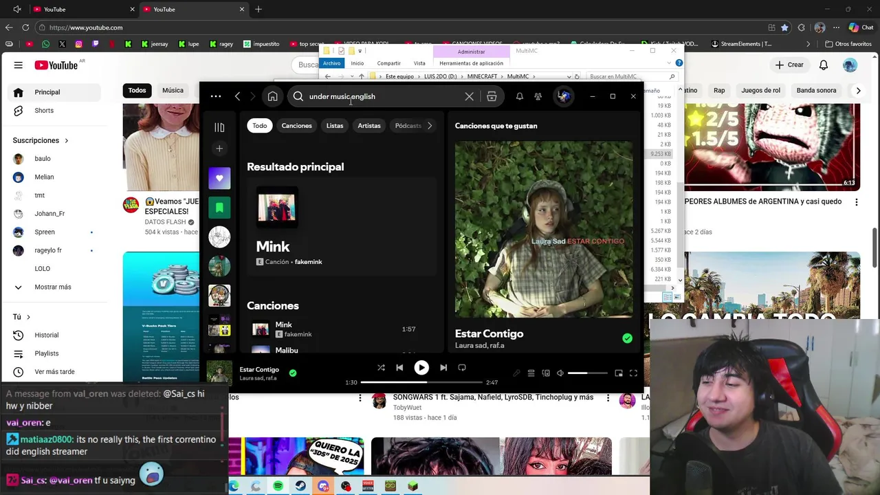The width and height of the screenshot is (880, 495).
Task: Open Spotify miniplayer icon
Action: tap(619, 373)
